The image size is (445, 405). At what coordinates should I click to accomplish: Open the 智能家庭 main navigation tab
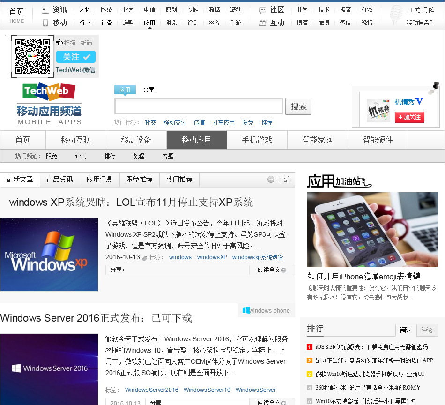click(318, 140)
